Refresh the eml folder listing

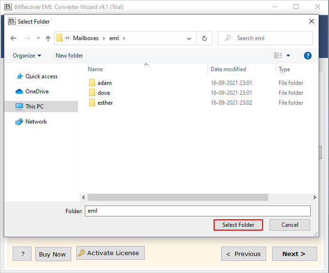[204, 38]
